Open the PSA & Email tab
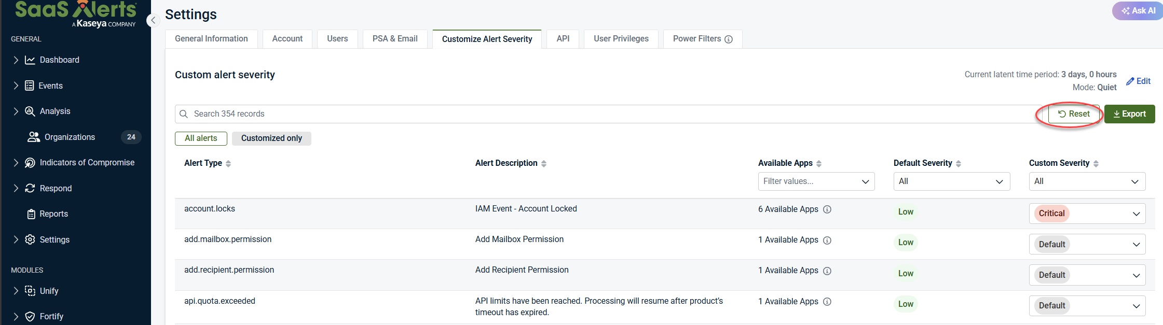1163x325 pixels. coord(394,39)
